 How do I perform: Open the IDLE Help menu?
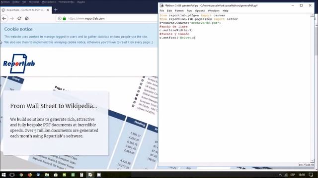tap(225, 11)
